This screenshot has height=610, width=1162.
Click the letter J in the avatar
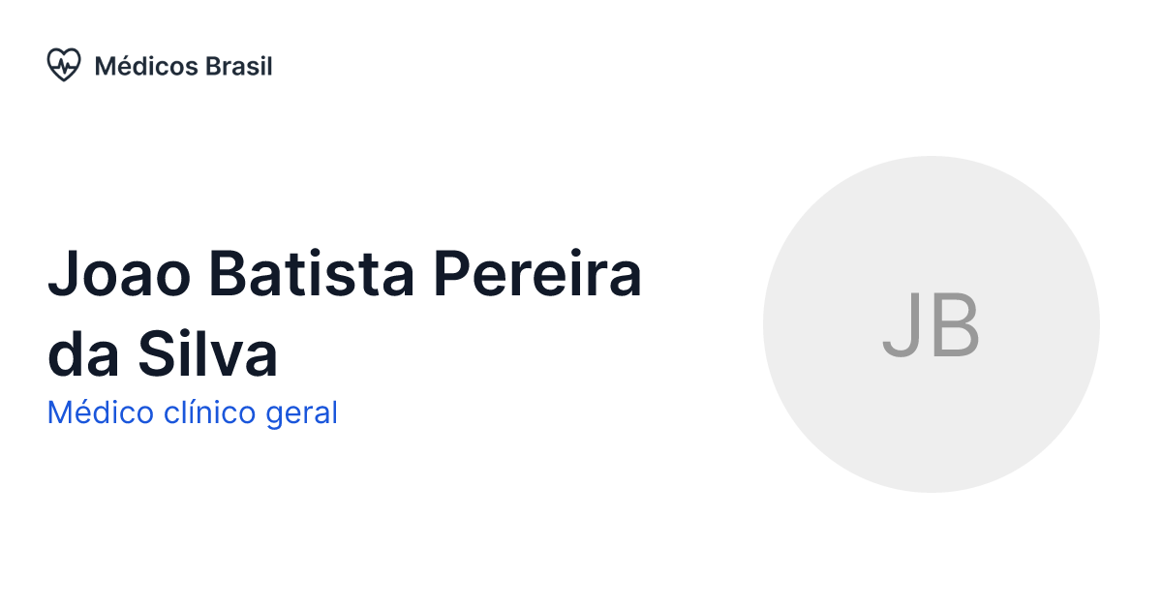click(901, 325)
